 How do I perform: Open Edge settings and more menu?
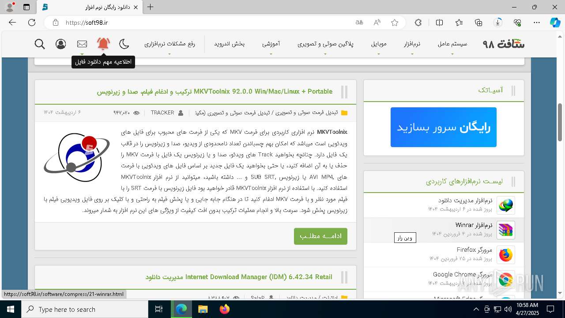click(537, 23)
